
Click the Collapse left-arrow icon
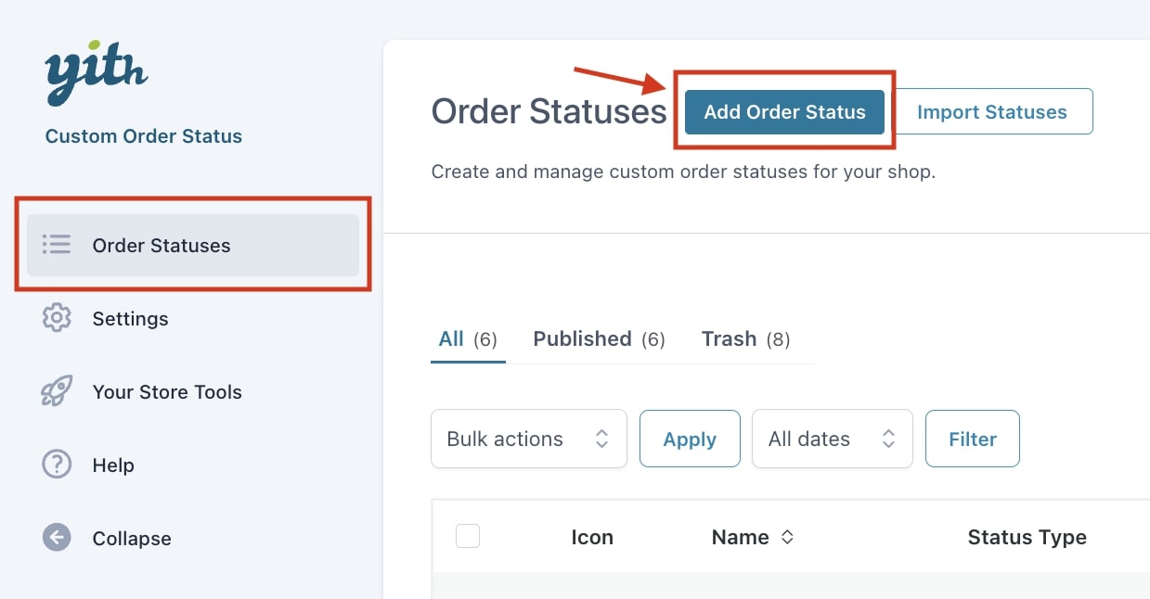click(57, 538)
